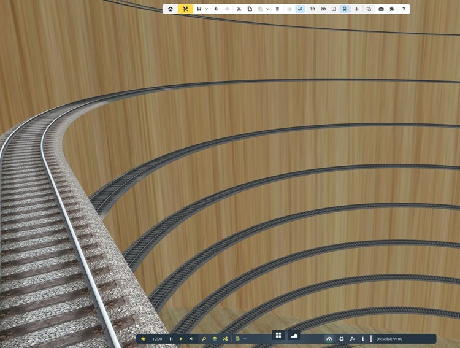Switch to 2D view
Image resolution: width=460 pixels, height=348 pixels.
pos(323,9)
